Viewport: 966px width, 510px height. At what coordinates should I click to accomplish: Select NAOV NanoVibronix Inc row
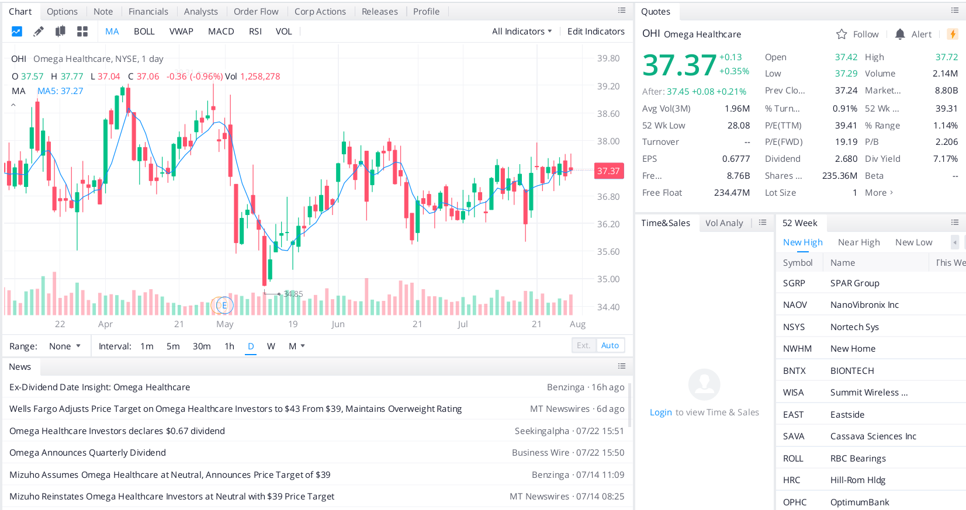(x=871, y=305)
